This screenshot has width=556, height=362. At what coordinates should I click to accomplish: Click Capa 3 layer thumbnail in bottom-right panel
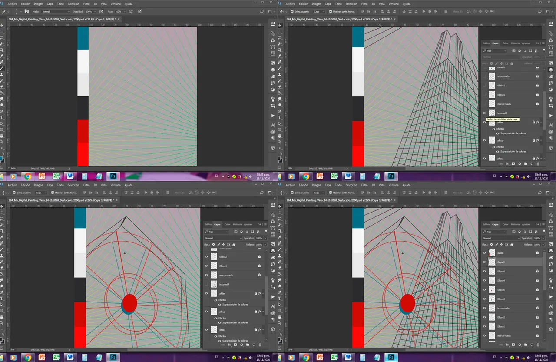[x=492, y=262]
